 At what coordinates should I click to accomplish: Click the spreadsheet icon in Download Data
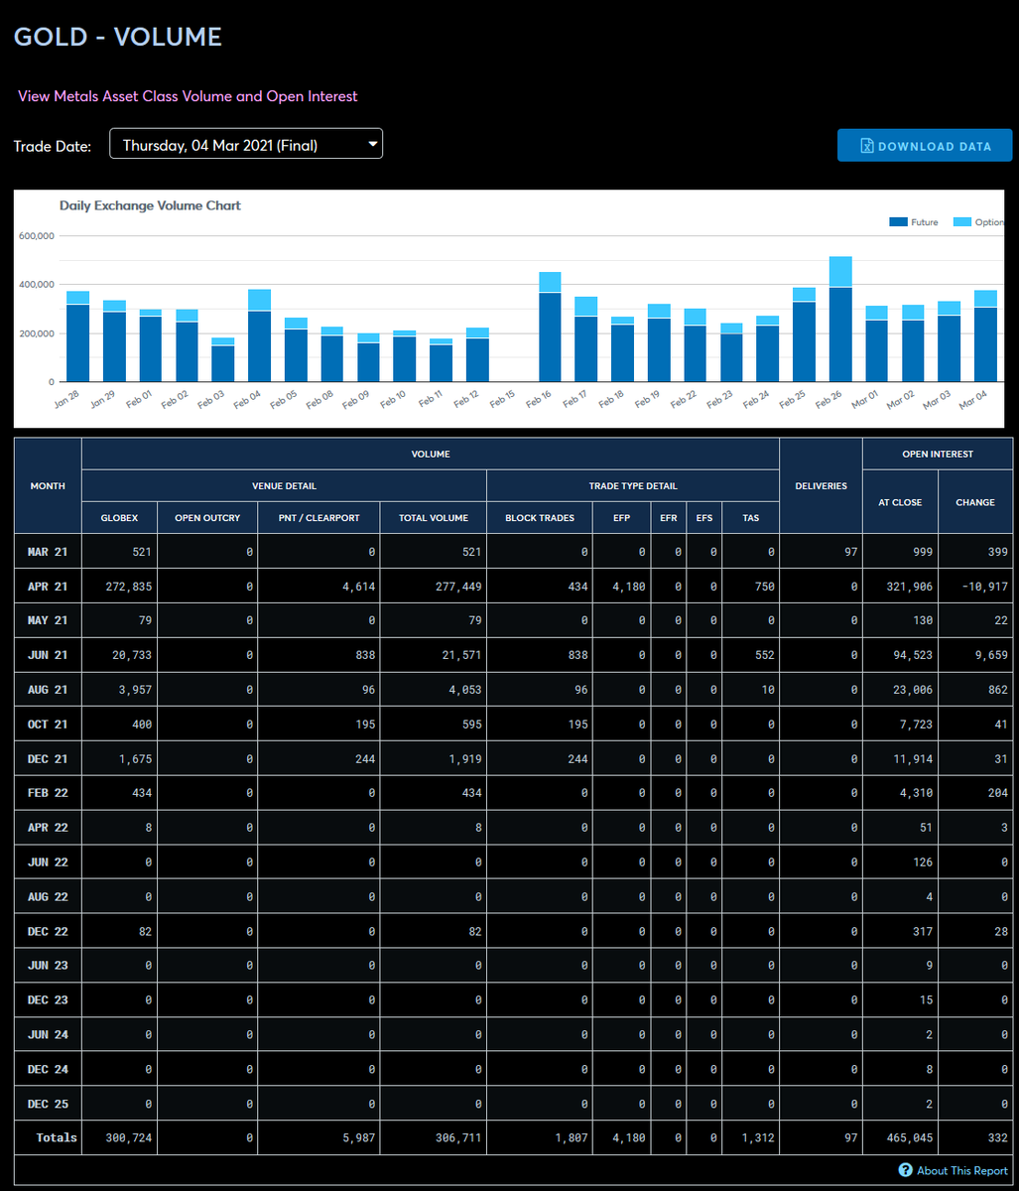(x=866, y=146)
